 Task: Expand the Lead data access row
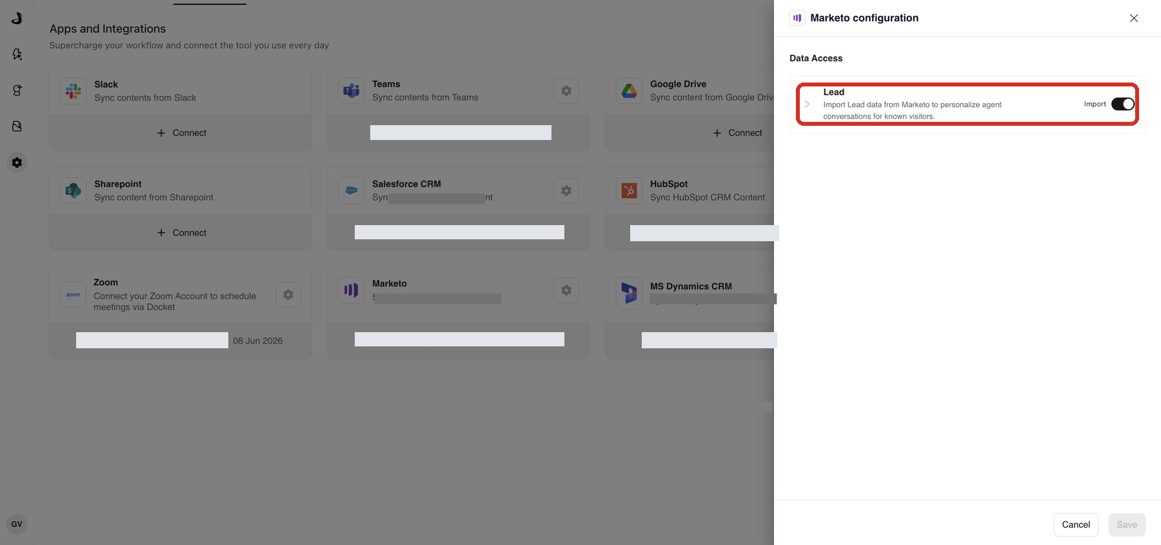click(807, 104)
